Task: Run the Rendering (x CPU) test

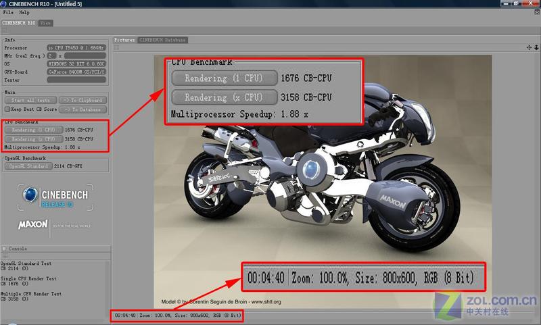Action: [33, 139]
